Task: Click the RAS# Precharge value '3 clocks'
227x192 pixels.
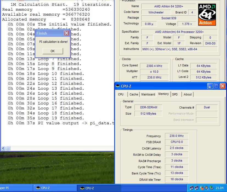Action: click(x=176, y=161)
